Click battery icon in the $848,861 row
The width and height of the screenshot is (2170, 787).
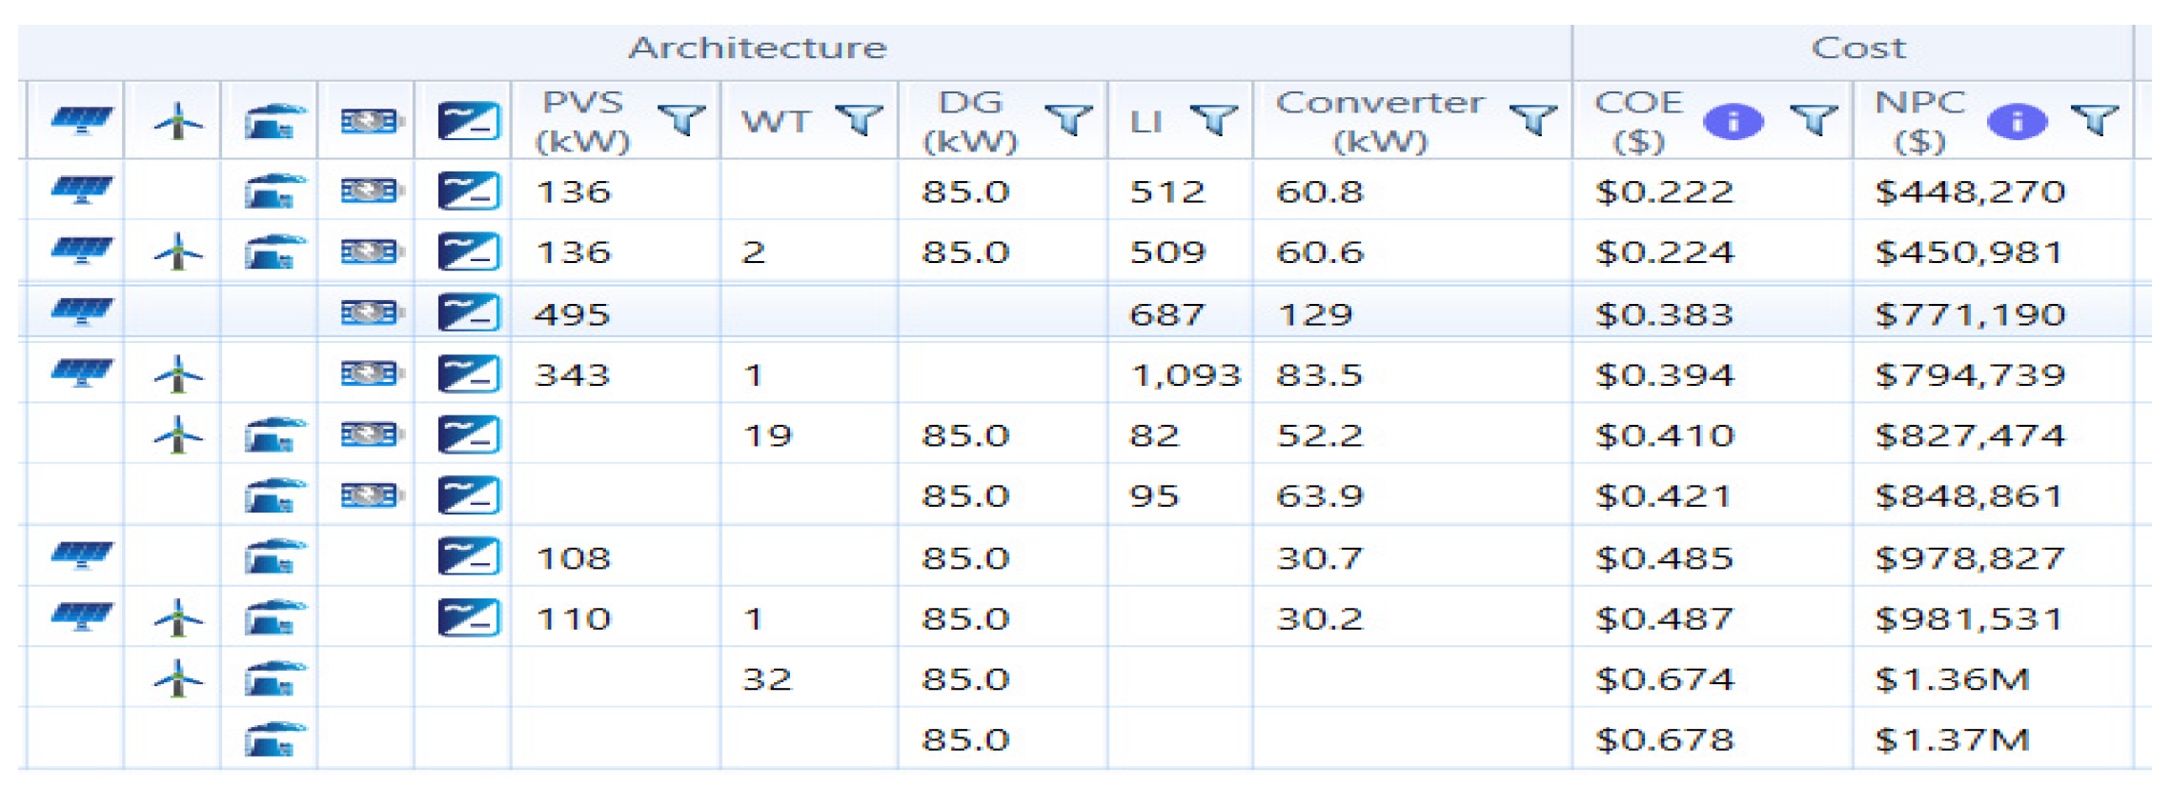372,495
